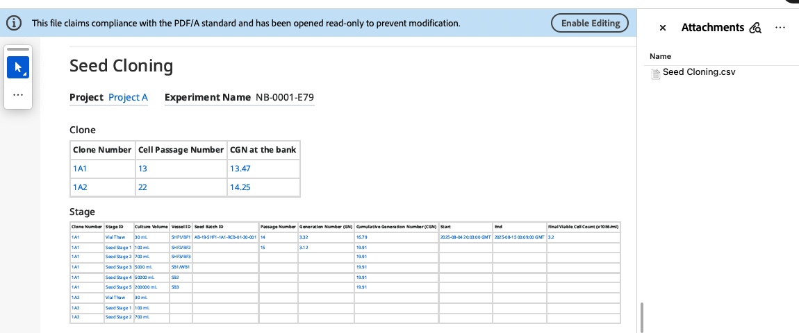Close the Attachments panel
The image size is (799, 333).
[x=663, y=28]
